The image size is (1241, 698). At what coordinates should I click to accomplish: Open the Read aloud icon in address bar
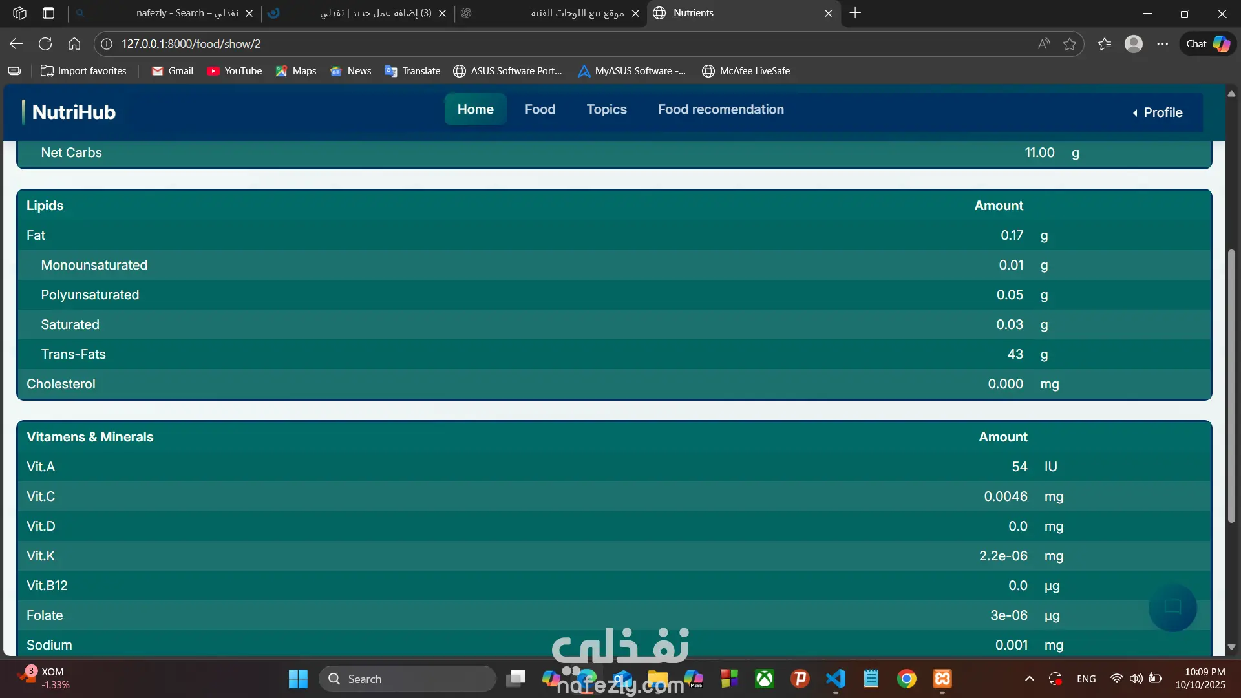[x=1044, y=44]
